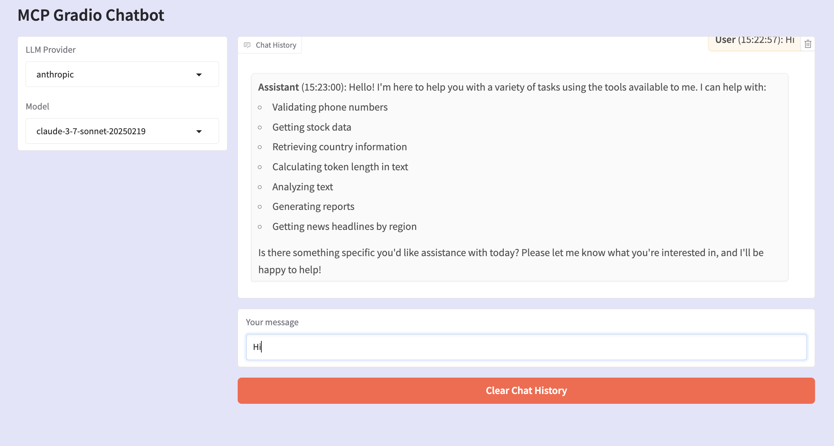The image size is (834, 446).
Task: Click the Generating reports list item
Action: 313,206
